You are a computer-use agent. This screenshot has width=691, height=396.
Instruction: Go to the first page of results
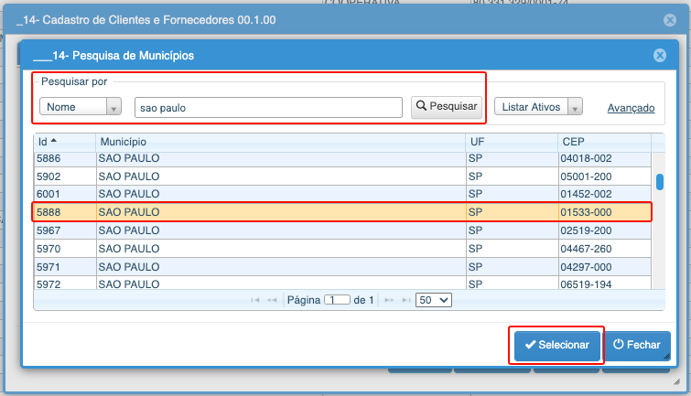point(255,300)
